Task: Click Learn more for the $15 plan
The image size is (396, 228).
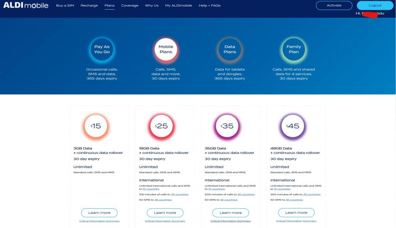Action: click(99, 213)
